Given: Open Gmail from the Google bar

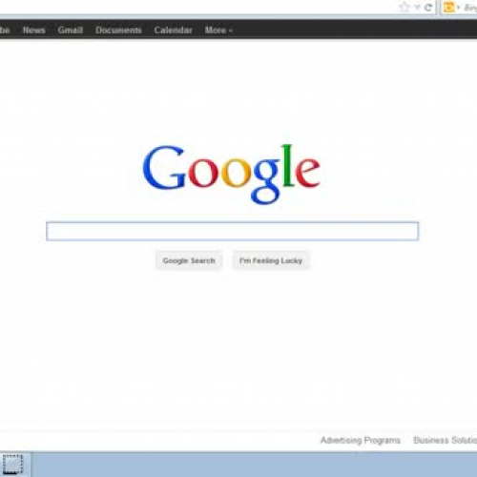Looking at the screenshot, I should [x=71, y=30].
